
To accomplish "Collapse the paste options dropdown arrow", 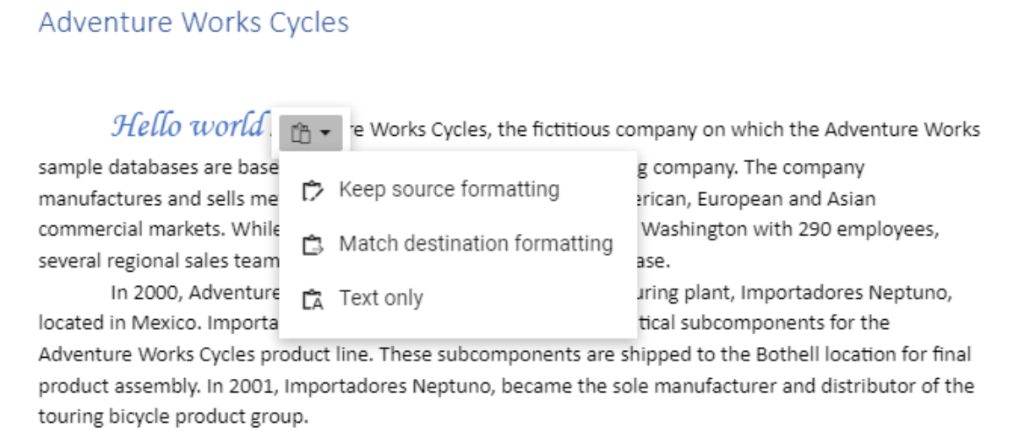I will pyautogui.click(x=325, y=133).
